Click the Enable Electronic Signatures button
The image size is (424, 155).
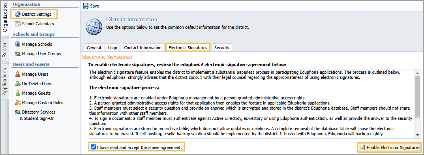[x=390, y=148]
